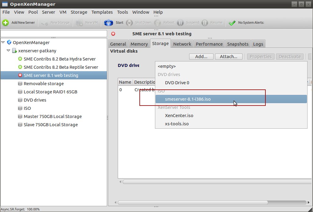313x212 pixels.
Task: Open the Server menu
Action: pyautogui.click(x=48, y=12)
